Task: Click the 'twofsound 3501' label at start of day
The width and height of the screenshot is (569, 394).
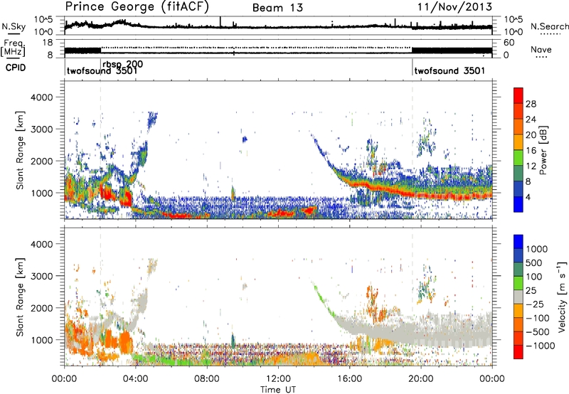Action: pyautogui.click(x=102, y=71)
